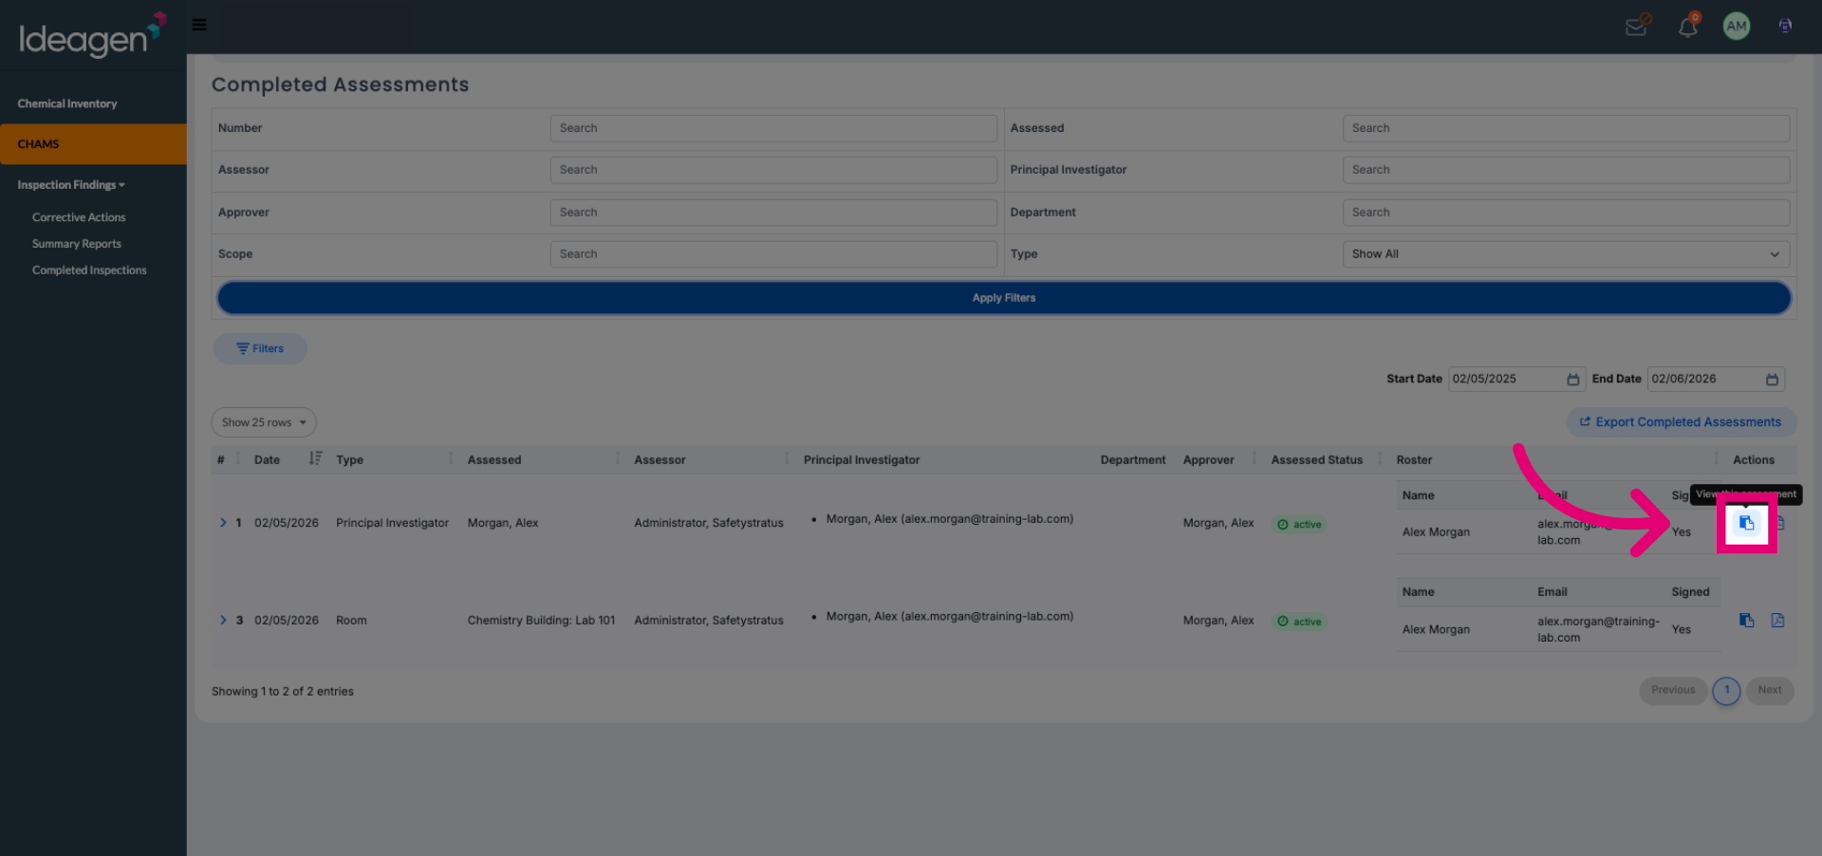The height and width of the screenshot is (856, 1822).
Task: Sort by the Assessed Status column header
Action: tap(1317, 460)
